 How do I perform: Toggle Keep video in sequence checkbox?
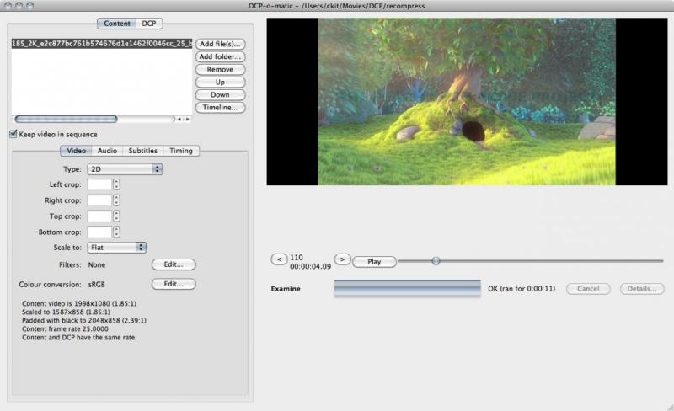click(13, 134)
